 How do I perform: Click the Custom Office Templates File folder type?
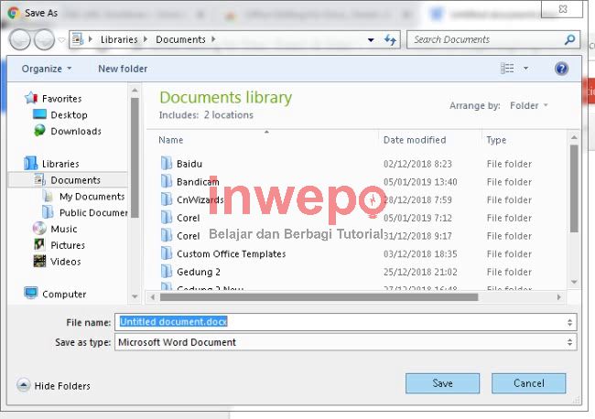(509, 253)
